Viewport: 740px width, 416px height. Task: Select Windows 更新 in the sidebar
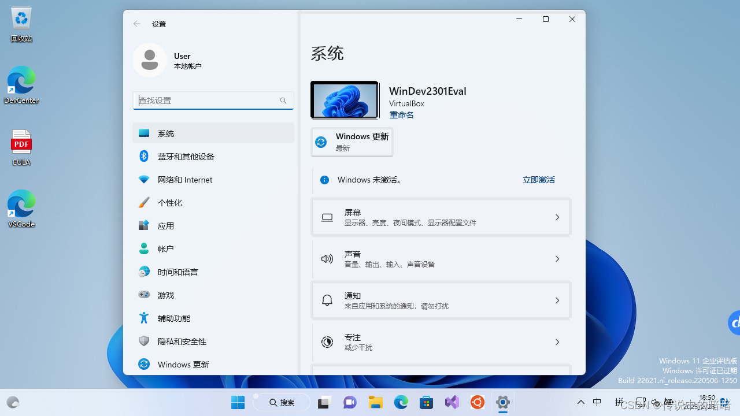(213, 365)
